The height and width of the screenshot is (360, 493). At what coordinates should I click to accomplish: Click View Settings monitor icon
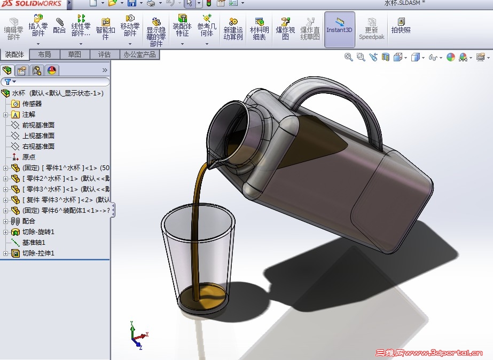(x=480, y=57)
